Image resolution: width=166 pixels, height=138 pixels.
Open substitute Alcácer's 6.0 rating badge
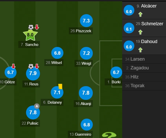[x=129, y=12]
